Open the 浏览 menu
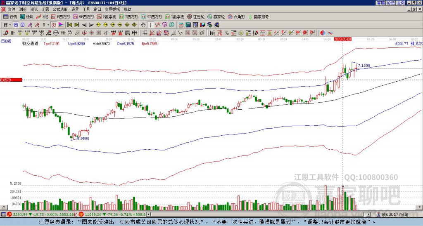Image resolution: width=423 pixels, height=226 pixels. [x=23, y=9]
